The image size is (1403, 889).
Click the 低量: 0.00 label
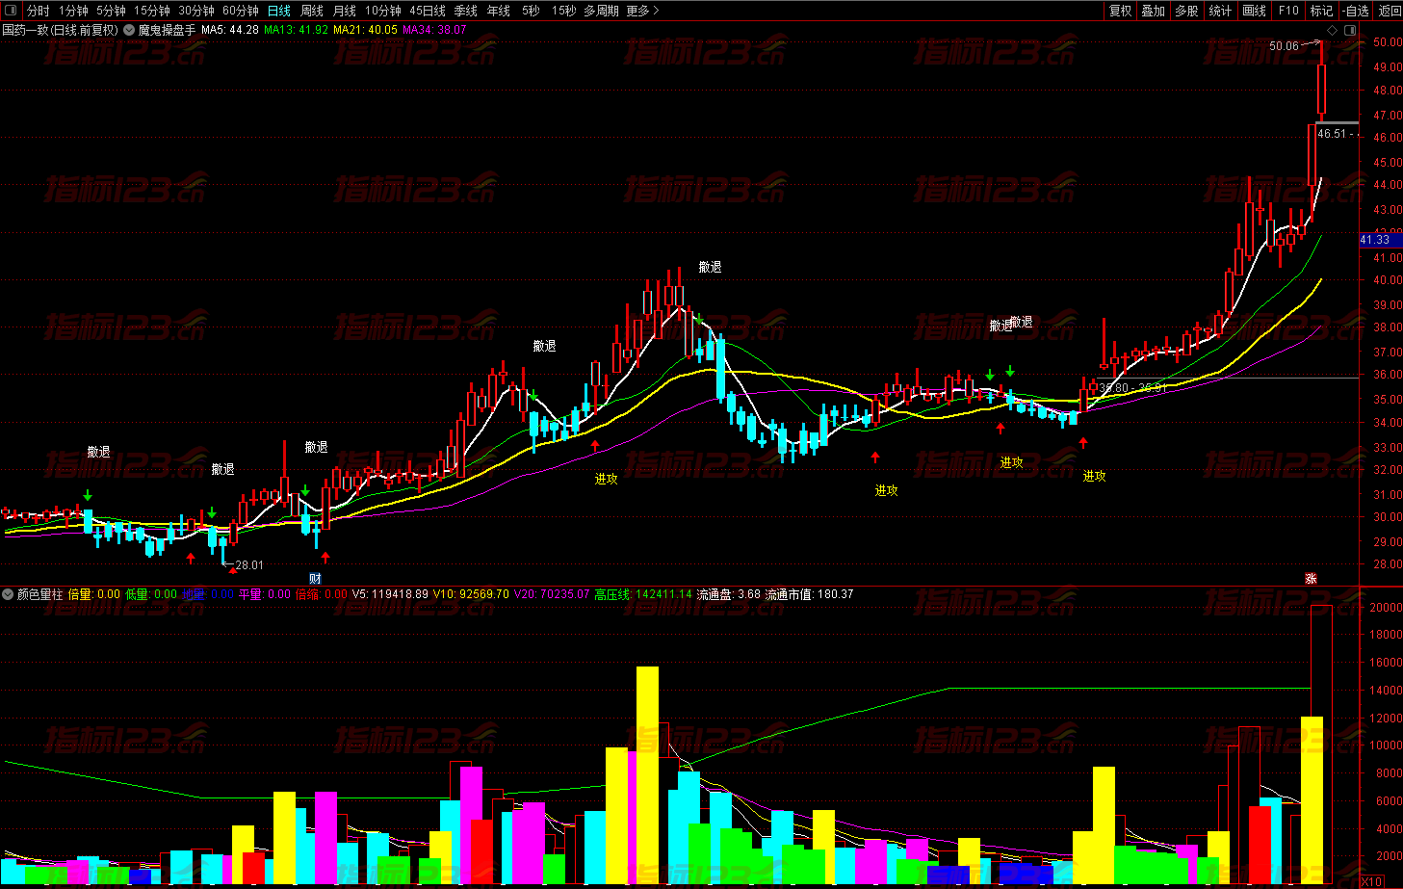(x=151, y=594)
